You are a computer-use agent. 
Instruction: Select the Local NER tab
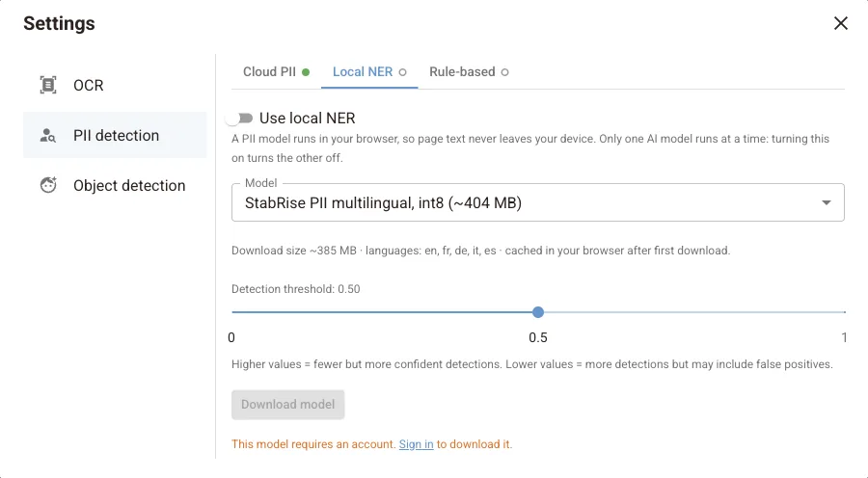click(369, 72)
